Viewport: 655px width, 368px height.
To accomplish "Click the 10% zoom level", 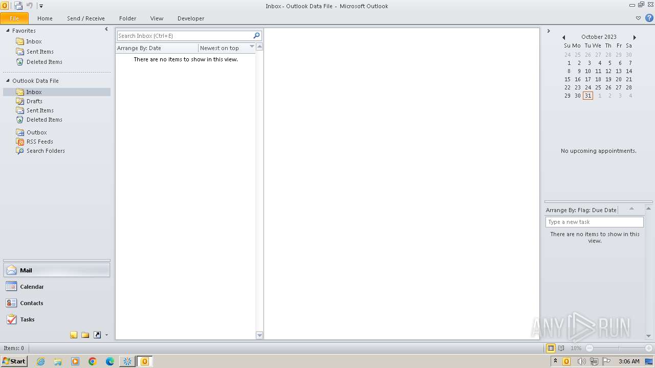I will 576,348.
